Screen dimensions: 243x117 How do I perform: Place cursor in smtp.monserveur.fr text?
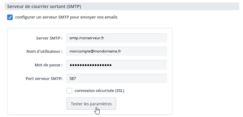87,38
